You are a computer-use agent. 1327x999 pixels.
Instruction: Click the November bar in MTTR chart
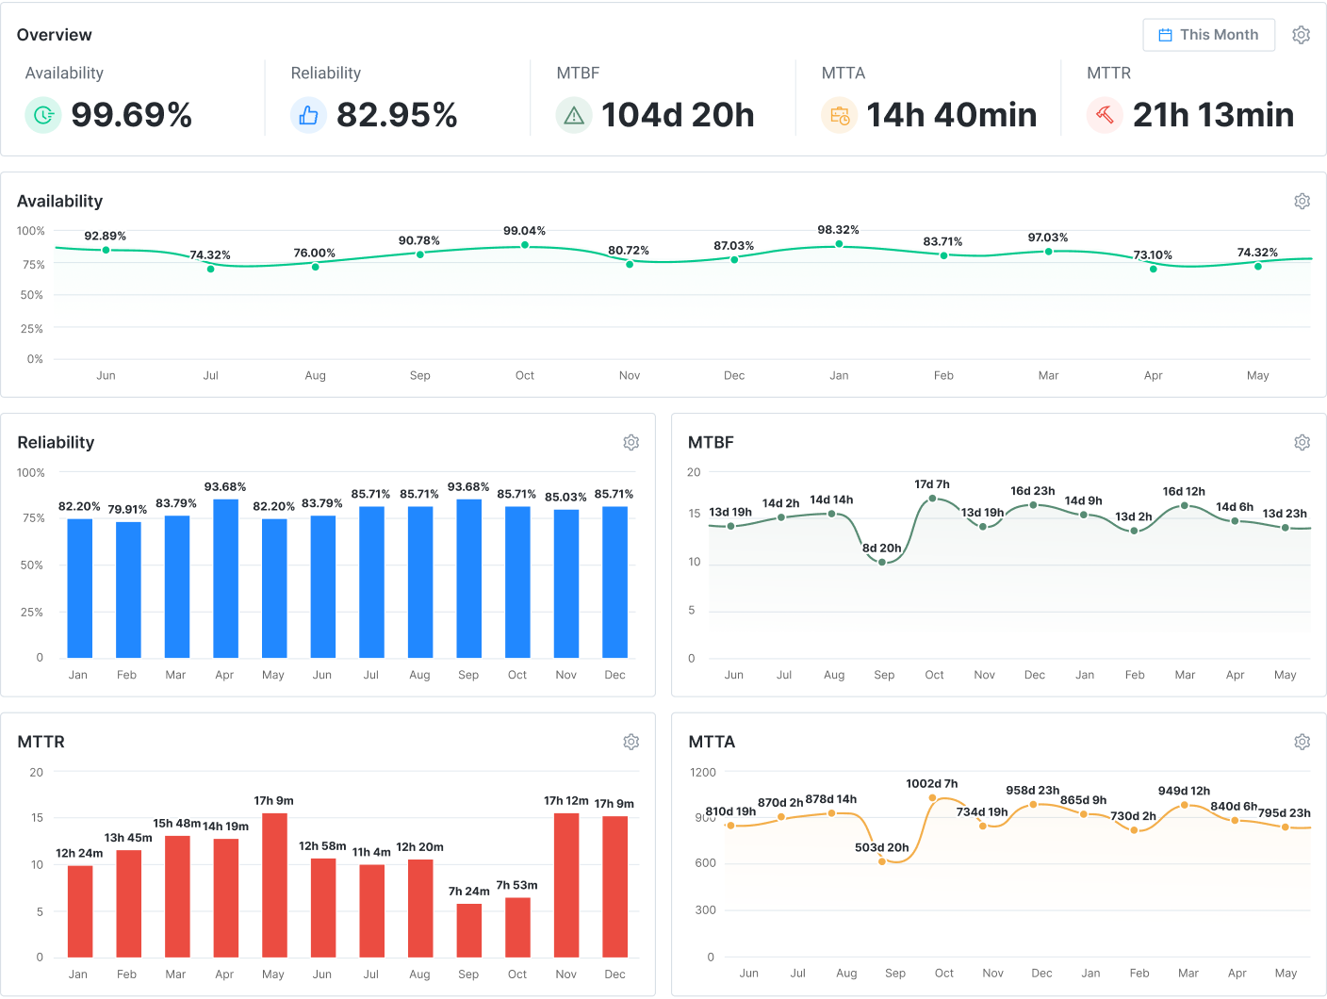566,885
